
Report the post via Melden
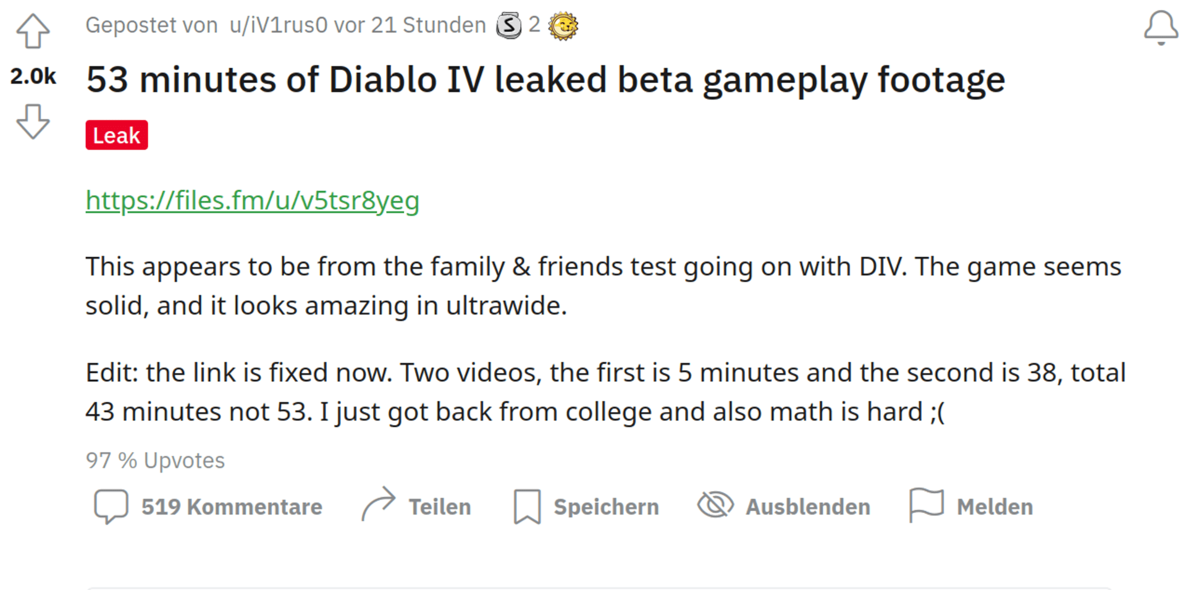tap(995, 507)
